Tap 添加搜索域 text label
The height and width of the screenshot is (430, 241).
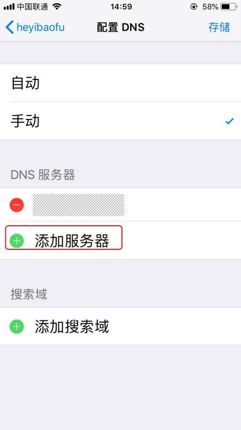(x=72, y=327)
